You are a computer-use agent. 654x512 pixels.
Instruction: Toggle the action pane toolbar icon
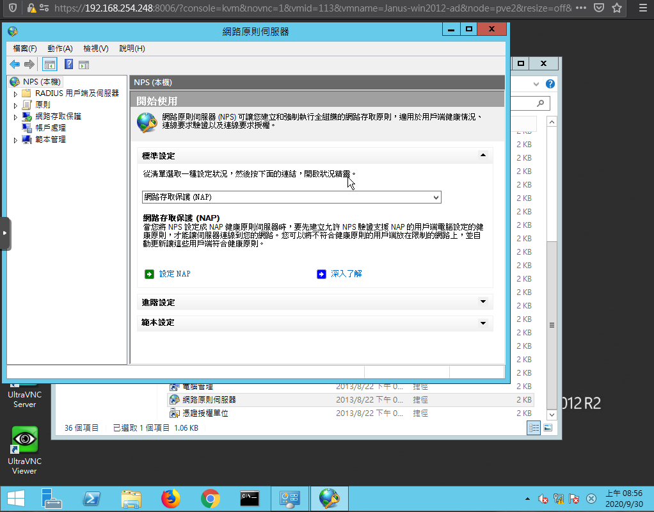coord(83,64)
